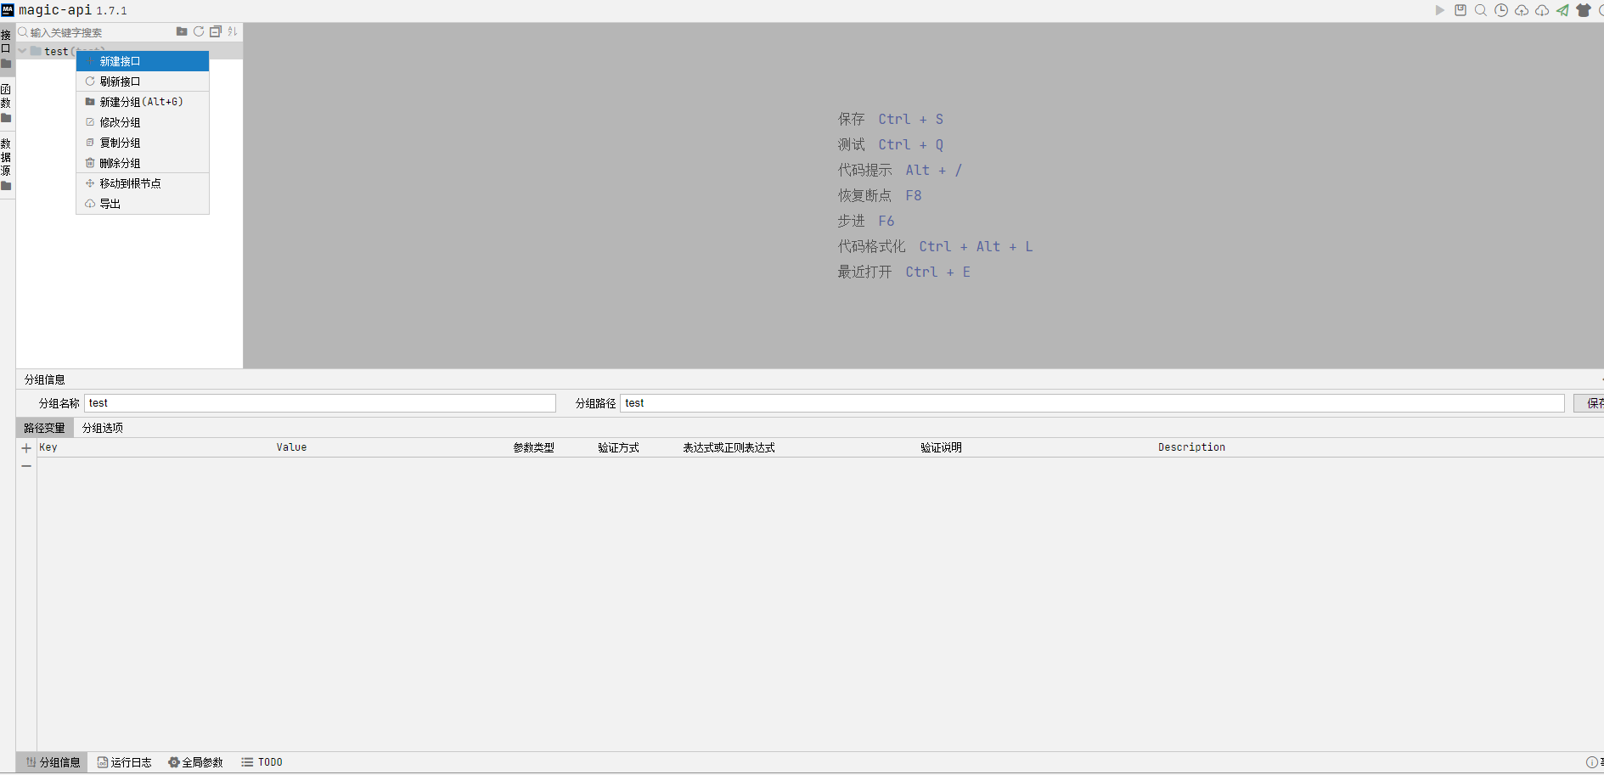Open the 数据源 (datasource) side panel tab
This screenshot has height=775, width=1604.
coord(6,164)
